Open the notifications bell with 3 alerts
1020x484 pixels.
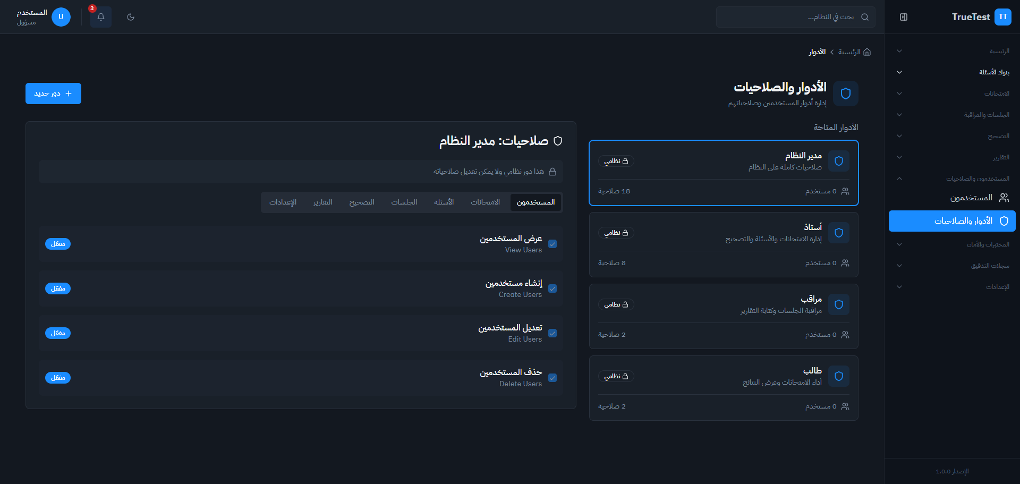100,16
